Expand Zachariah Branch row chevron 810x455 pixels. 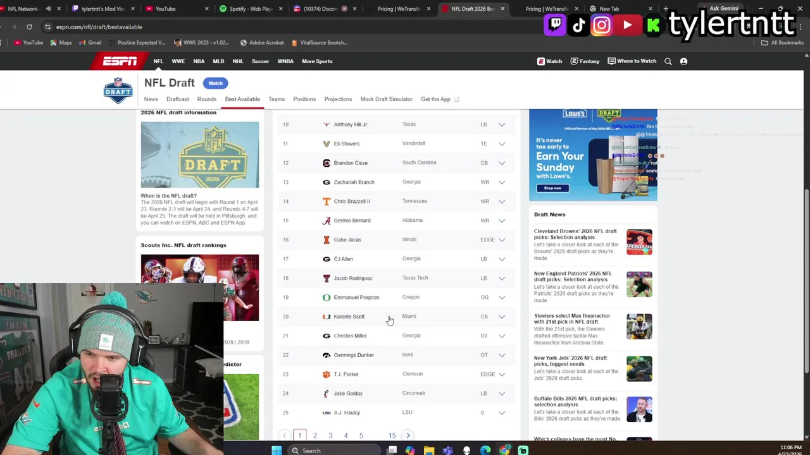(502, 182)
